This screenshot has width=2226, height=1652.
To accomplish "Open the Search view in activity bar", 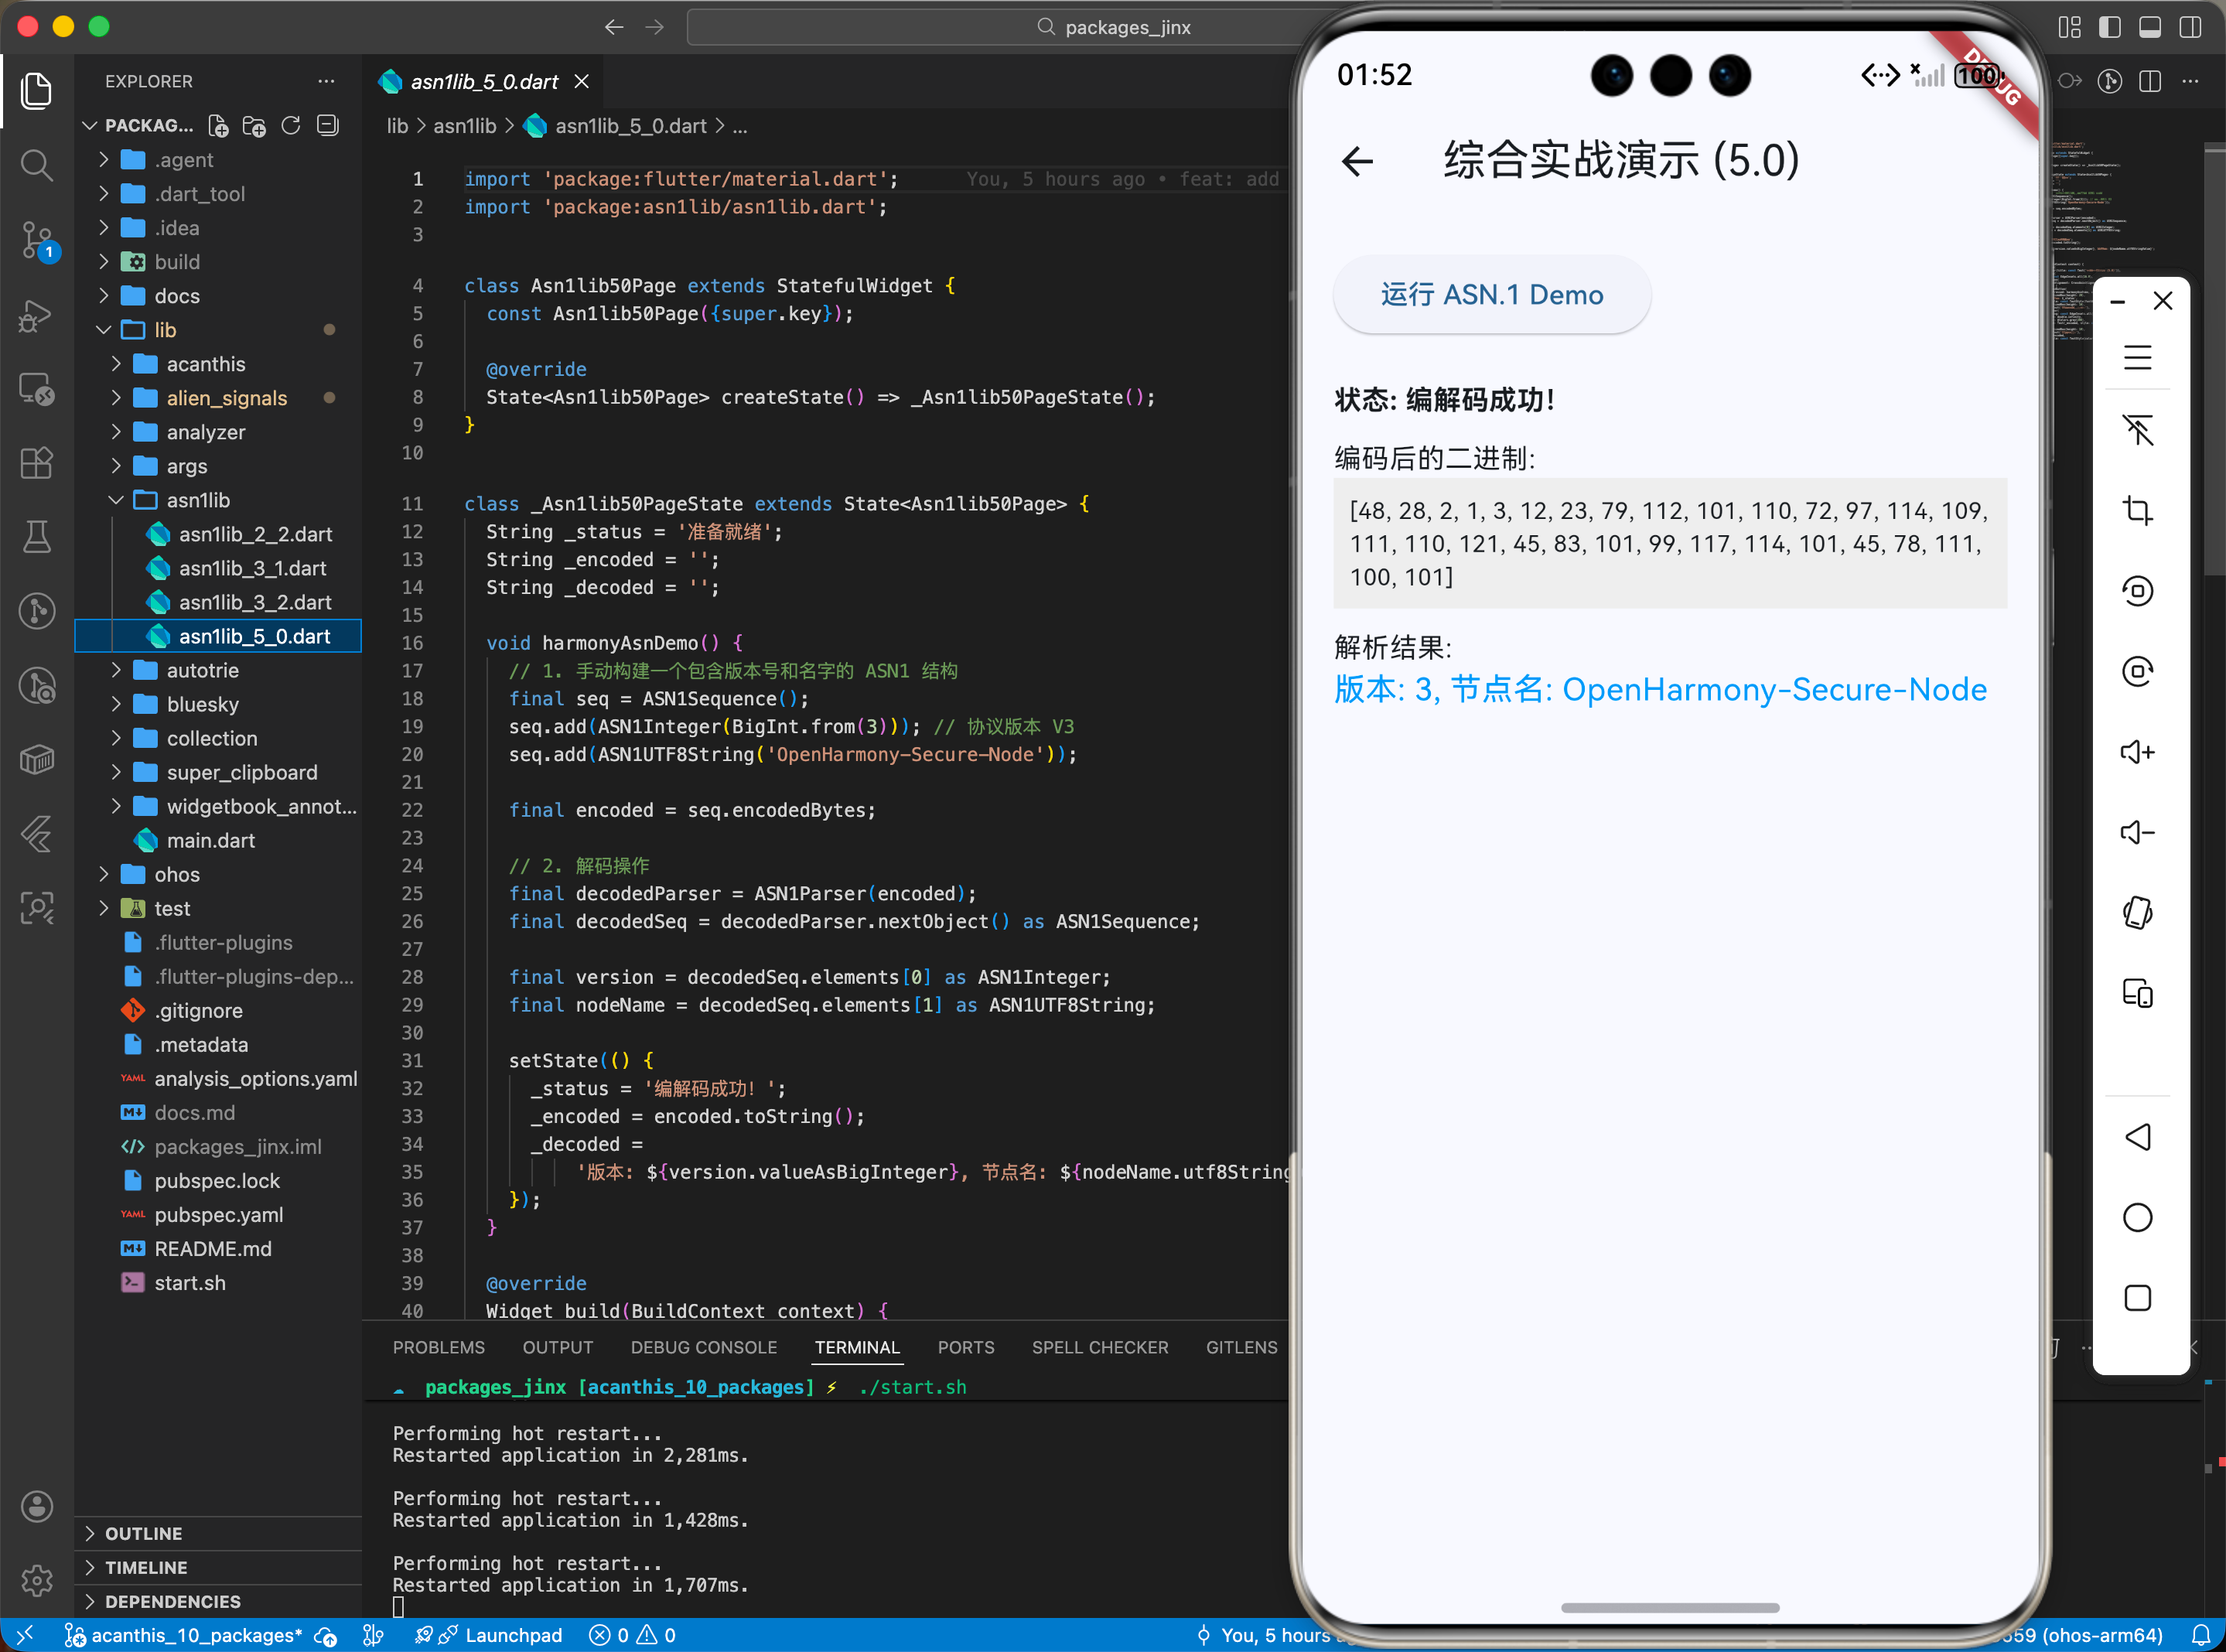I will click(x=37, y=165).
